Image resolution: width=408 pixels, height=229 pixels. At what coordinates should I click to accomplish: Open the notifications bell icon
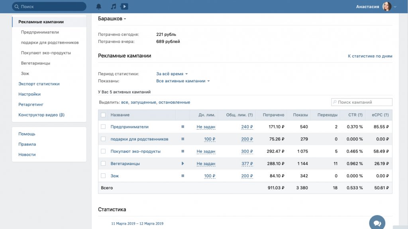click(x=99, y=6)
